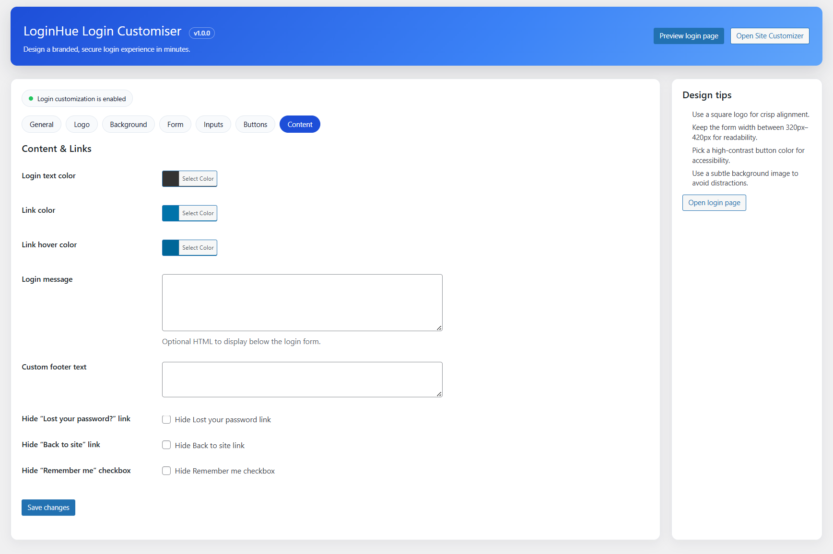Toggle the Hide Remember me checkbox setting
Viewport: 833px width, 554px height.
pyautogui.click(x=166, y=471)
